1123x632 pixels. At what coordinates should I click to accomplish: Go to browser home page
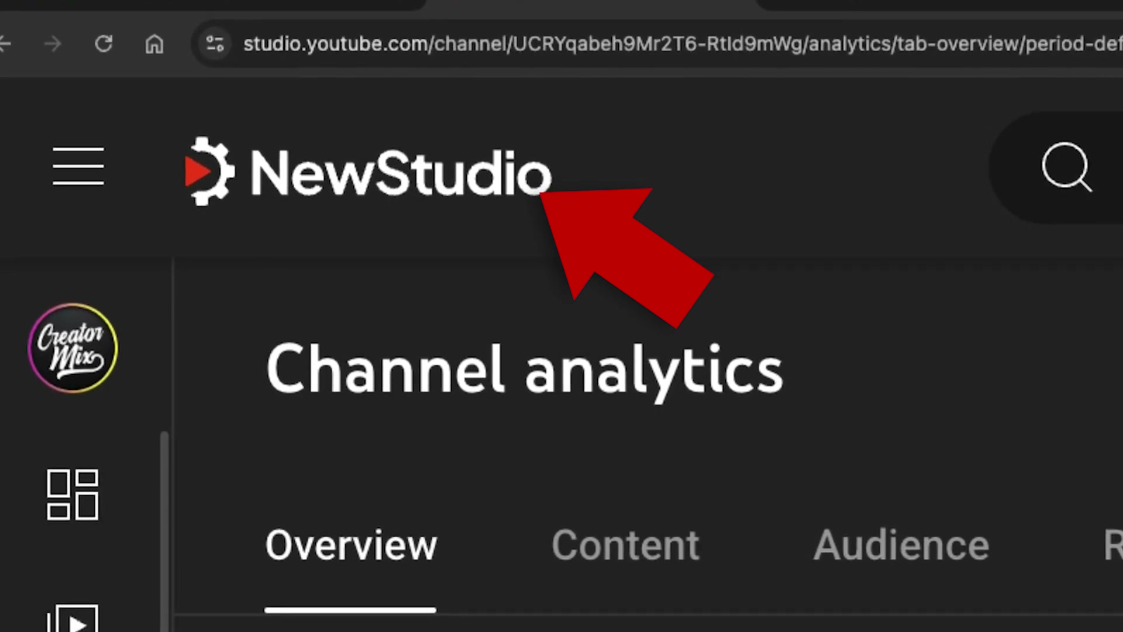pyautogui.click(x=154, y=44)
